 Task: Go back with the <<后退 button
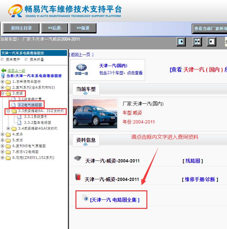tap(55, 28)
